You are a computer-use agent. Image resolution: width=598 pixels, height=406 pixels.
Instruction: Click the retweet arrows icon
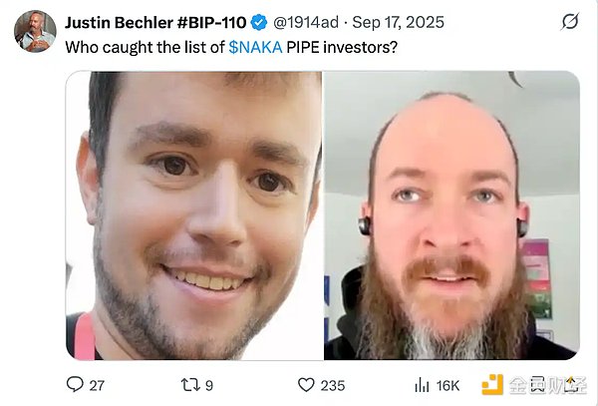tap(190, 385)
